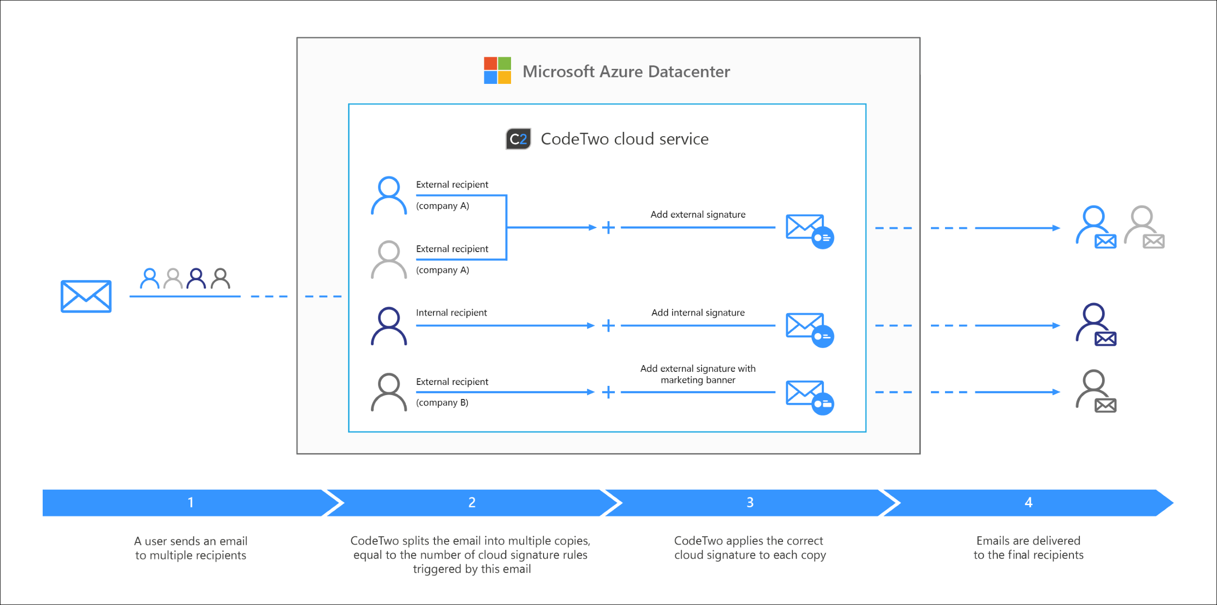Click plus sign before Add external signature

pos(608,227)
